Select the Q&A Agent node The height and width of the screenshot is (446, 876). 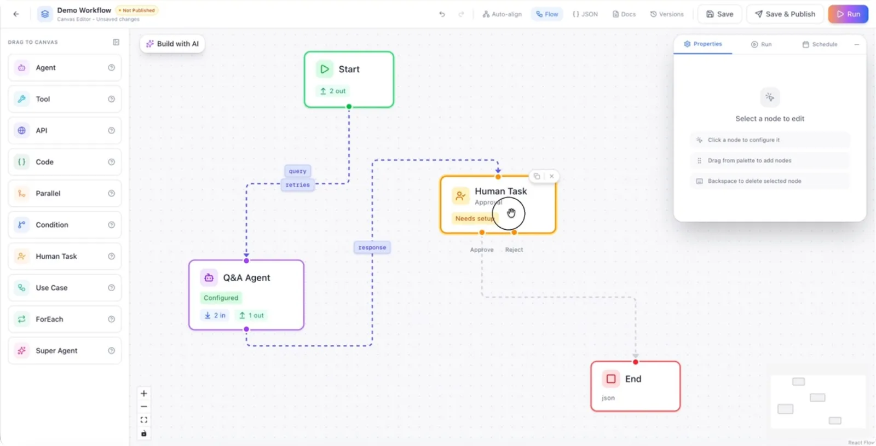tap(246, 295)
